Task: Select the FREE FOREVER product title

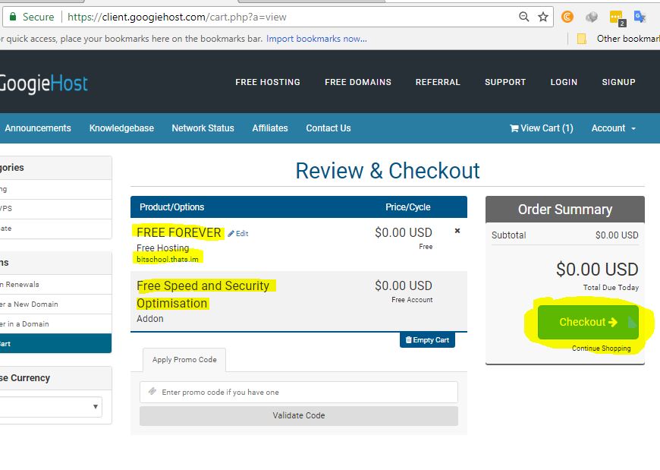Action: 179,232
